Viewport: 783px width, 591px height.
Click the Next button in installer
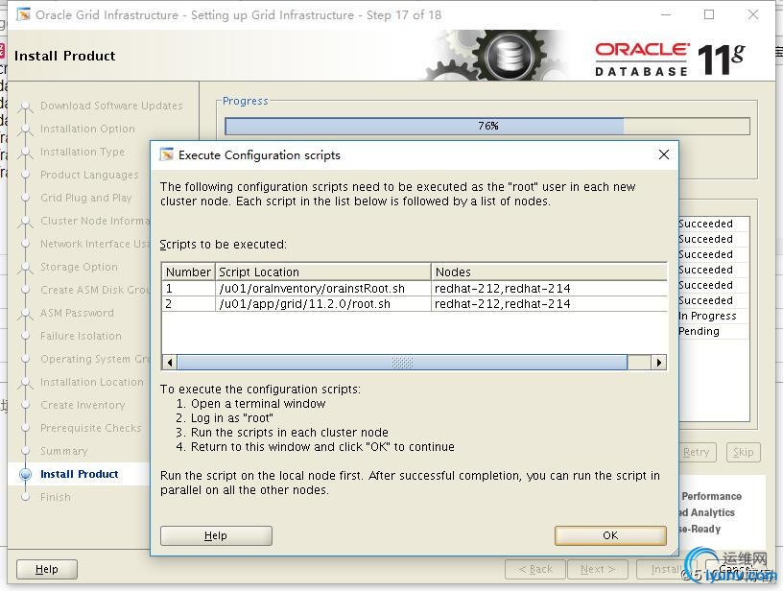click(598, 569)
